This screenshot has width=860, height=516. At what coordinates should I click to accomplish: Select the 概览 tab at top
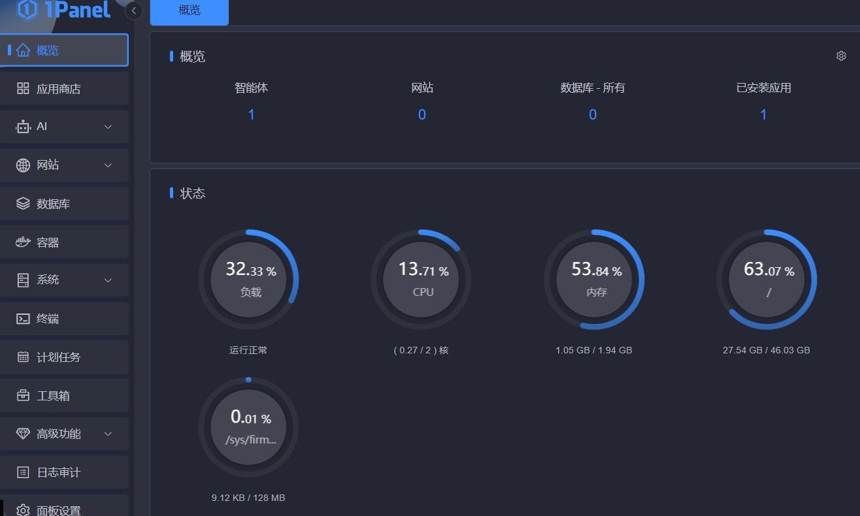(x=190, y=12)
